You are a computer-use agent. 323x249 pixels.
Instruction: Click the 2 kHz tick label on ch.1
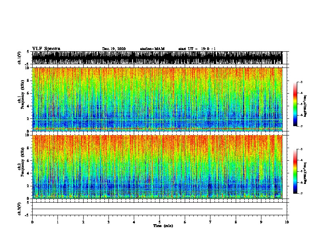click(29, 118)
